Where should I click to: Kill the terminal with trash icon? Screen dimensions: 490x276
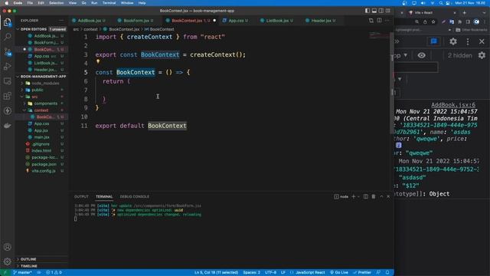click(374, 196)
